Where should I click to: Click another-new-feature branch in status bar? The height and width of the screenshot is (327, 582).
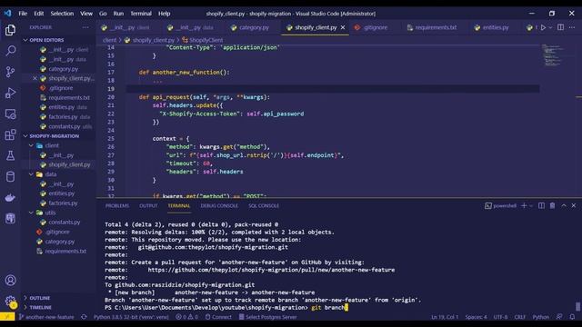46,317
